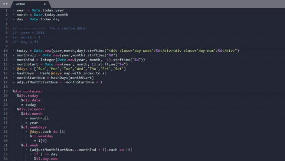
Task: Click '%li.day.now' on line 34
Action: [46, 159]
